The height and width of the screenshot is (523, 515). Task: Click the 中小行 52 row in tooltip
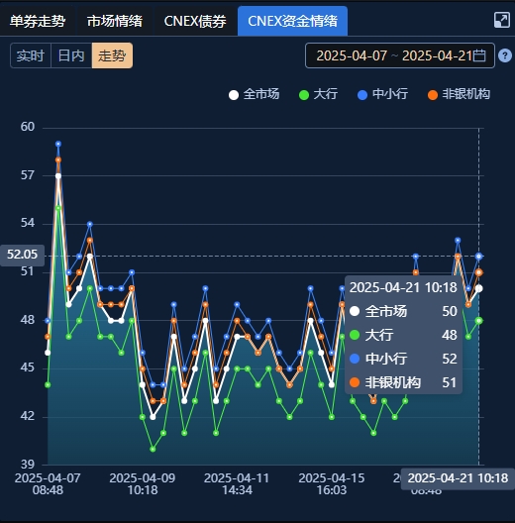tap(403, 359)
